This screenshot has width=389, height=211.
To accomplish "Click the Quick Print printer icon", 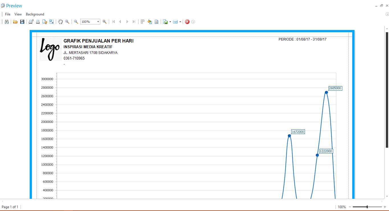I will click(x=38, y=22).
